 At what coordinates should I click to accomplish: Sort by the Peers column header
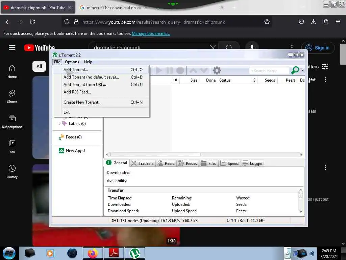pos(288,80)
